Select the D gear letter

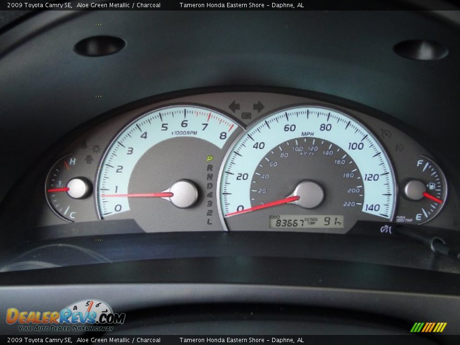click(209, 186)
